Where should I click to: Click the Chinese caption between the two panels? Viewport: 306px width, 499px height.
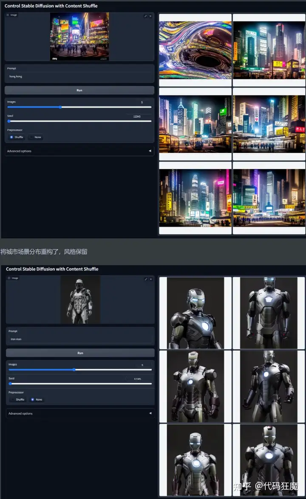click(44, 252)
